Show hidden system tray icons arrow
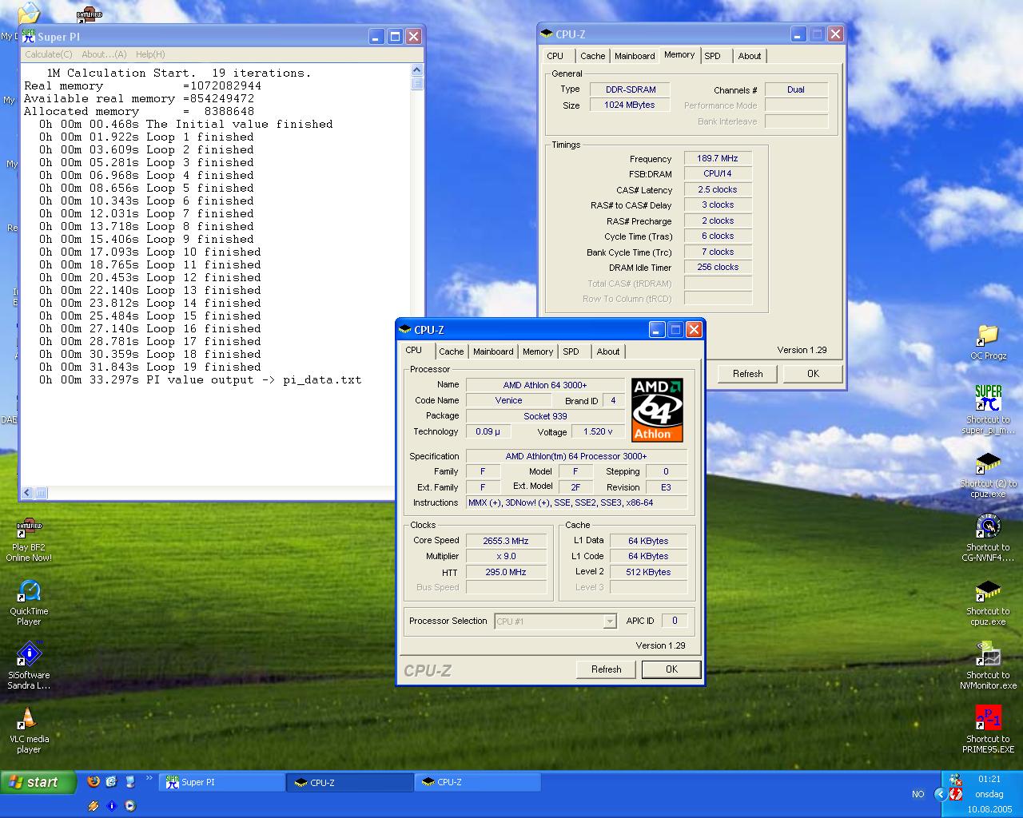The width and height of the screenshot is (1023, 818). pyautogui.click(x=941, y=794)
